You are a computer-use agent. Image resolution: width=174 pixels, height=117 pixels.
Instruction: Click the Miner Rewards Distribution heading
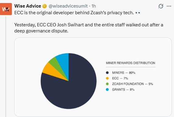[130, 63]
